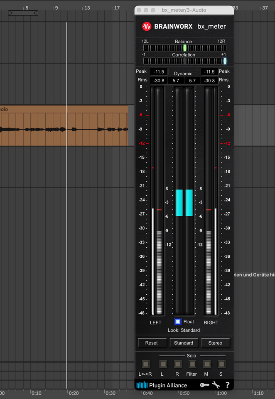This screenshot has width=275, height=399.
Task: Solo the S (side) signal
Action: pyautogui.click(x=221, y=364)
